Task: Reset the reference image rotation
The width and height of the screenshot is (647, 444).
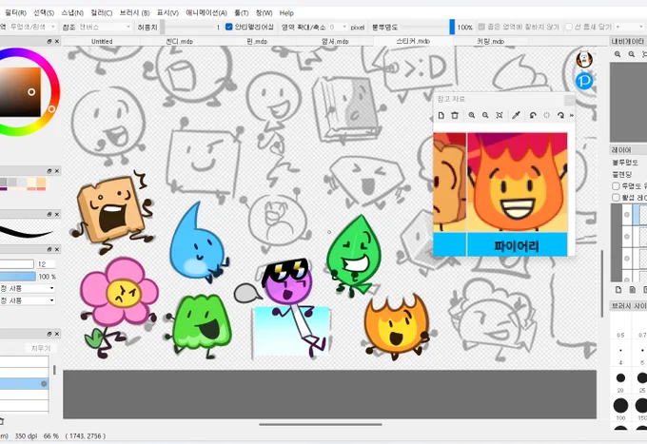Action: pos(547,115)
